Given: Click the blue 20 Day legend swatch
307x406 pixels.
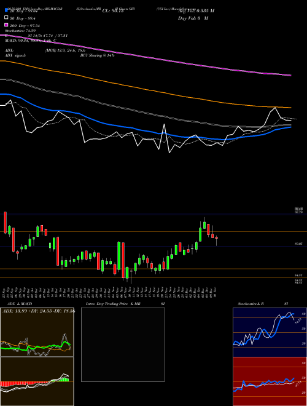Looking at the screenshot, I should click(x=6, y=10).
